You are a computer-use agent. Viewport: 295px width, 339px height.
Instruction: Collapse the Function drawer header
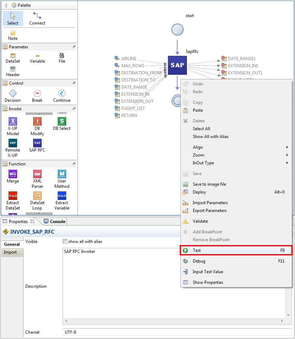(x=39, y=164)
